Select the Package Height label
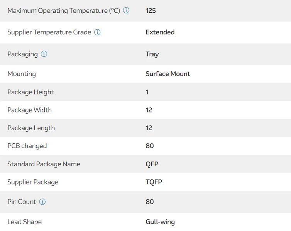Viewport: 291px width, 231px height. click(x=30, y=92)
